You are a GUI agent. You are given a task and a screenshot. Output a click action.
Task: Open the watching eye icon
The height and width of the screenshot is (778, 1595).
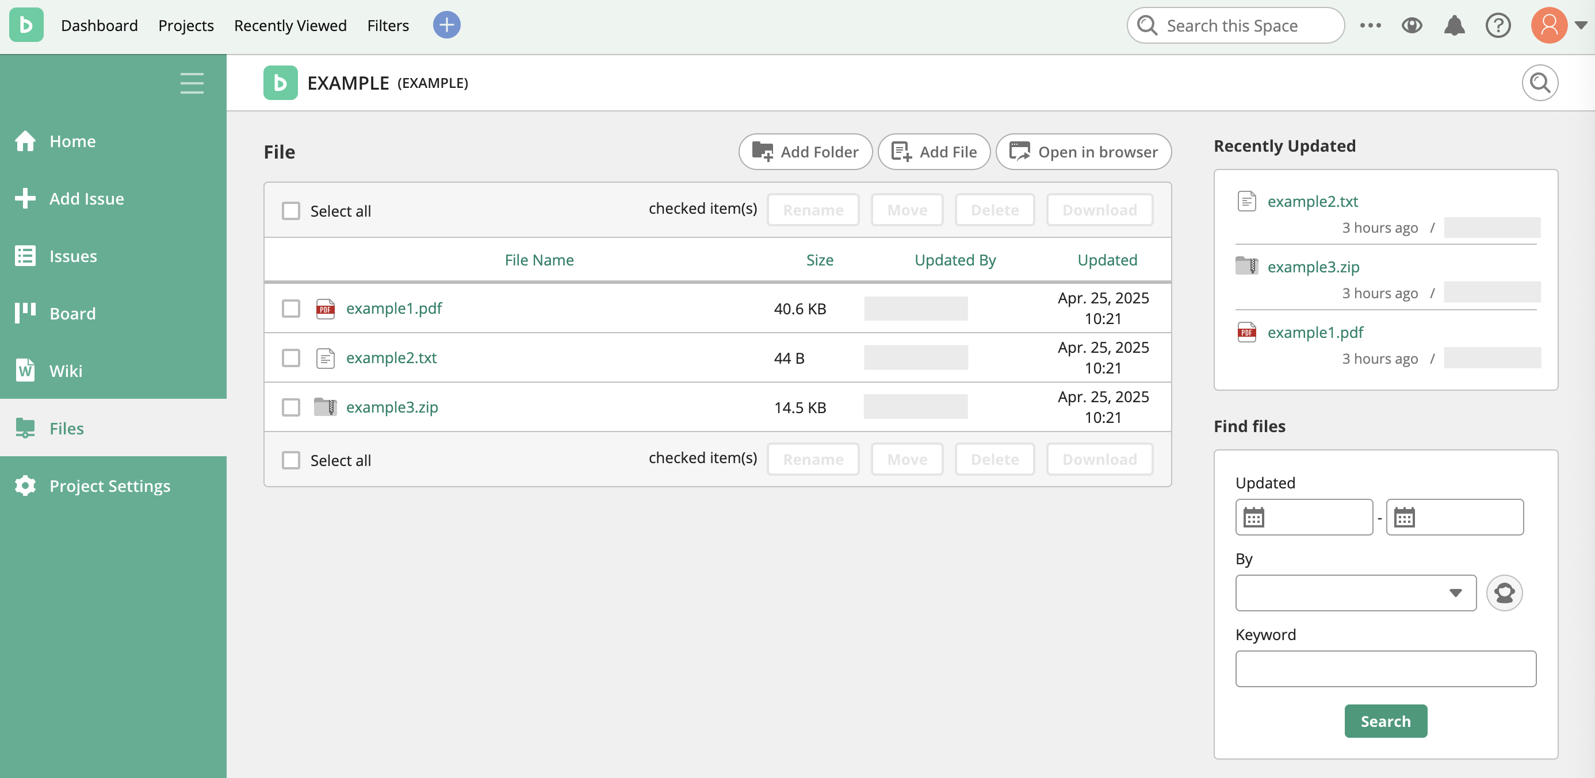pyautogui.click(x=1412, y=25)
